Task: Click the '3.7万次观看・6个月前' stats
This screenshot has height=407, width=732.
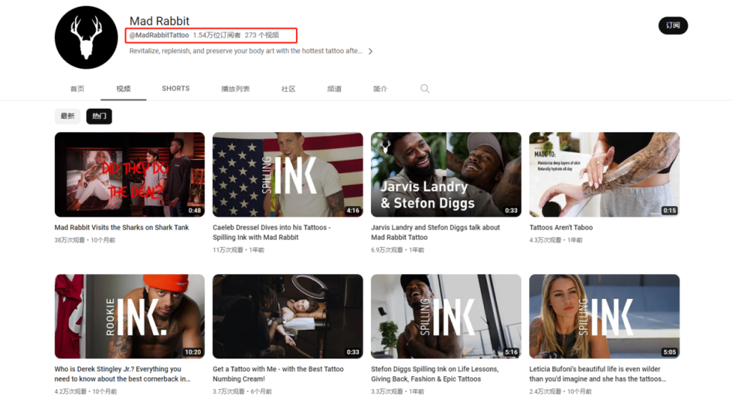Action: coord(242,391)
